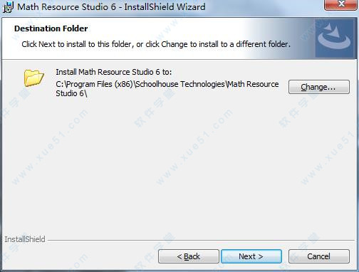
Task: Close the InstallShield Wizard window
Action: (x=341, y=5)
